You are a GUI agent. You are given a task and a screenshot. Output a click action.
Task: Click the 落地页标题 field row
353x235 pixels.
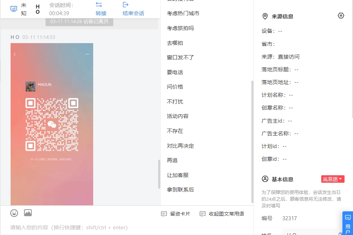pos(280,70)
